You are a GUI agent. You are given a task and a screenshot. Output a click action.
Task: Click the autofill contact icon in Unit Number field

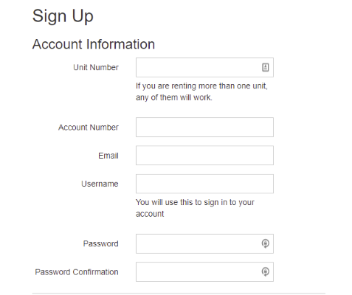coord(265,67)
